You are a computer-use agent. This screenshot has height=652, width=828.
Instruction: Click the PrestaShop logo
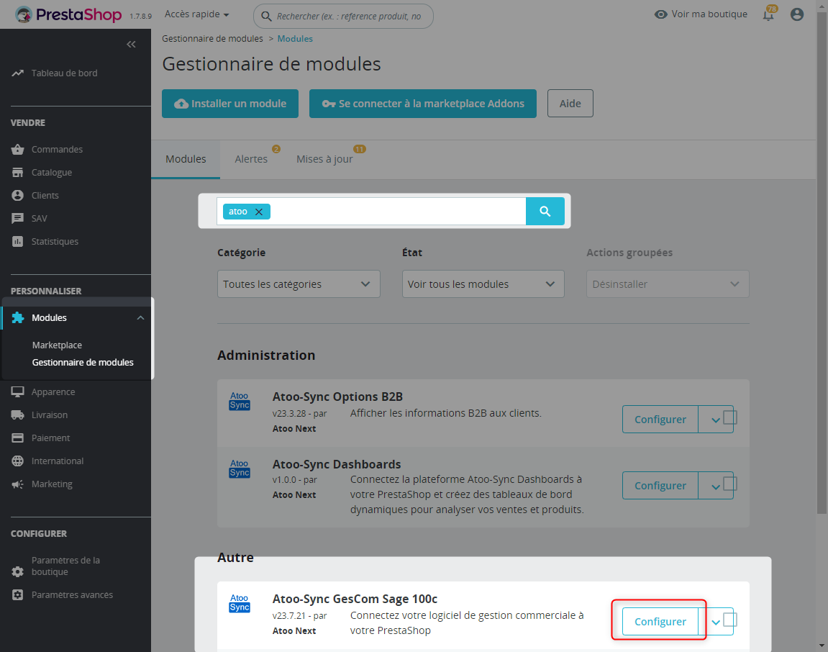tap(68, 14)
